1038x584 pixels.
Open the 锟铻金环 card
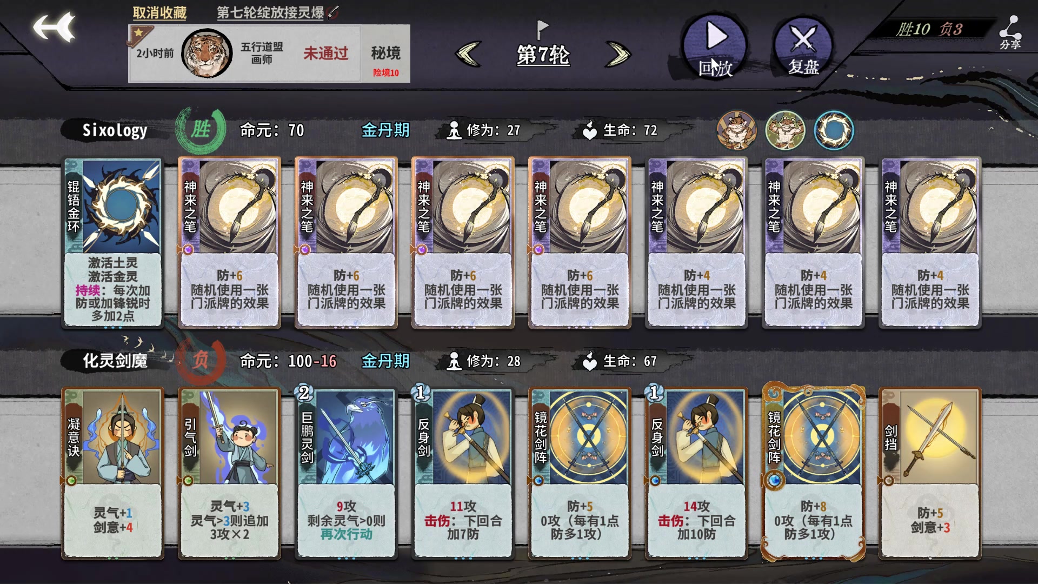tap(112, 243)
